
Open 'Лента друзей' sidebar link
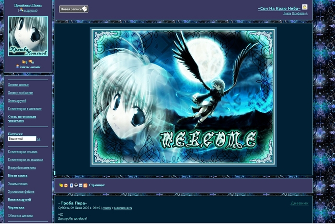click(x=17, y=101)
